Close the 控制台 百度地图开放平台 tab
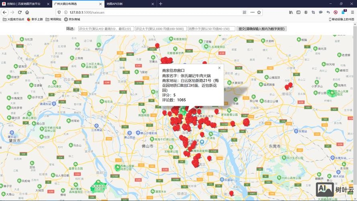This screenshot has height=201, width=357. click(48, 4)
